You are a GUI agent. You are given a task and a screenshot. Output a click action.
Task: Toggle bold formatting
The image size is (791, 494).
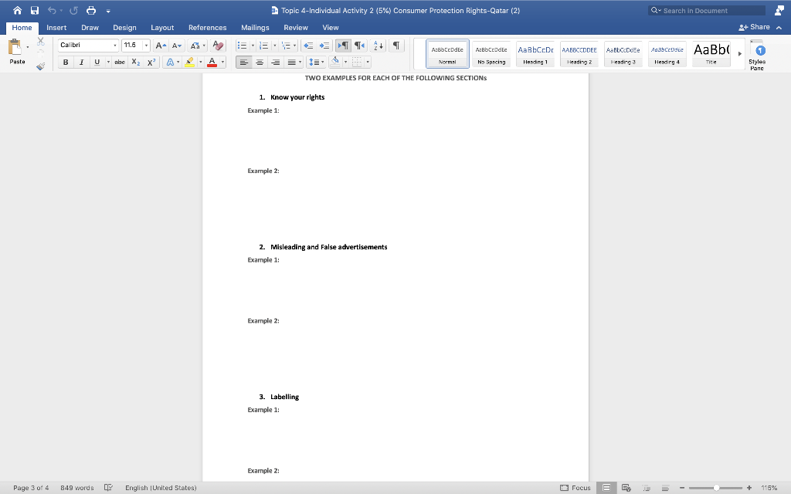(x=66, y=62)
